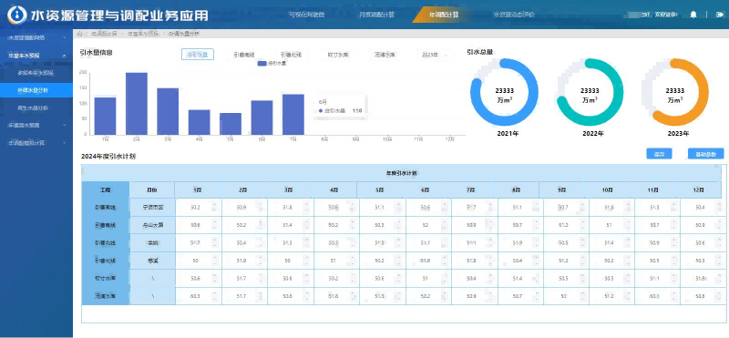Toggle the blue chart legend marker
Image resolution: width=729 pixels, height=338 pixels.
tap(262, 63)
